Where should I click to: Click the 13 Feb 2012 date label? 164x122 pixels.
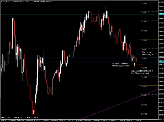click(96, 120)
